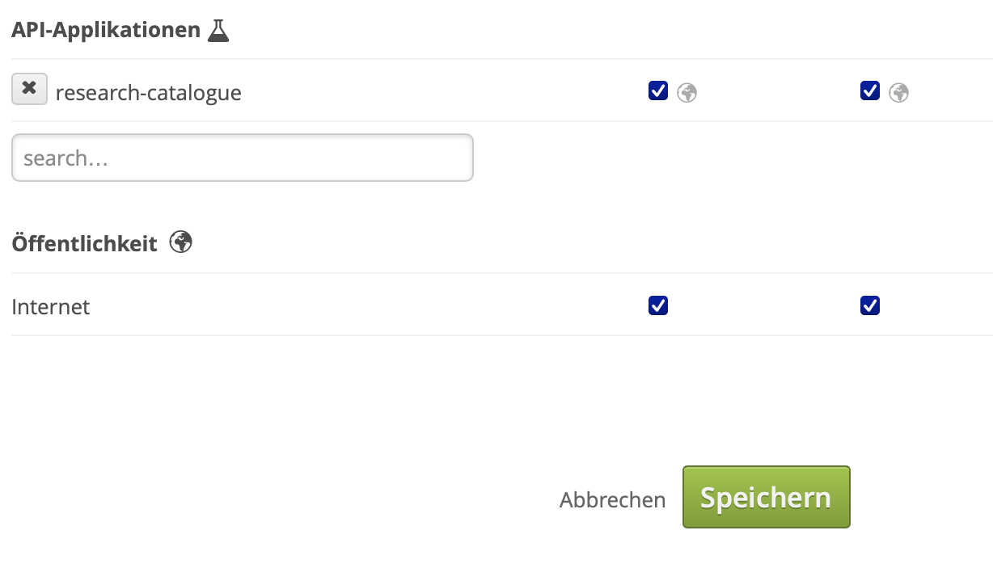Click the left globe icon in research-catalogue row
This screenshot has height=564, width=993.
tap(687, 93)
